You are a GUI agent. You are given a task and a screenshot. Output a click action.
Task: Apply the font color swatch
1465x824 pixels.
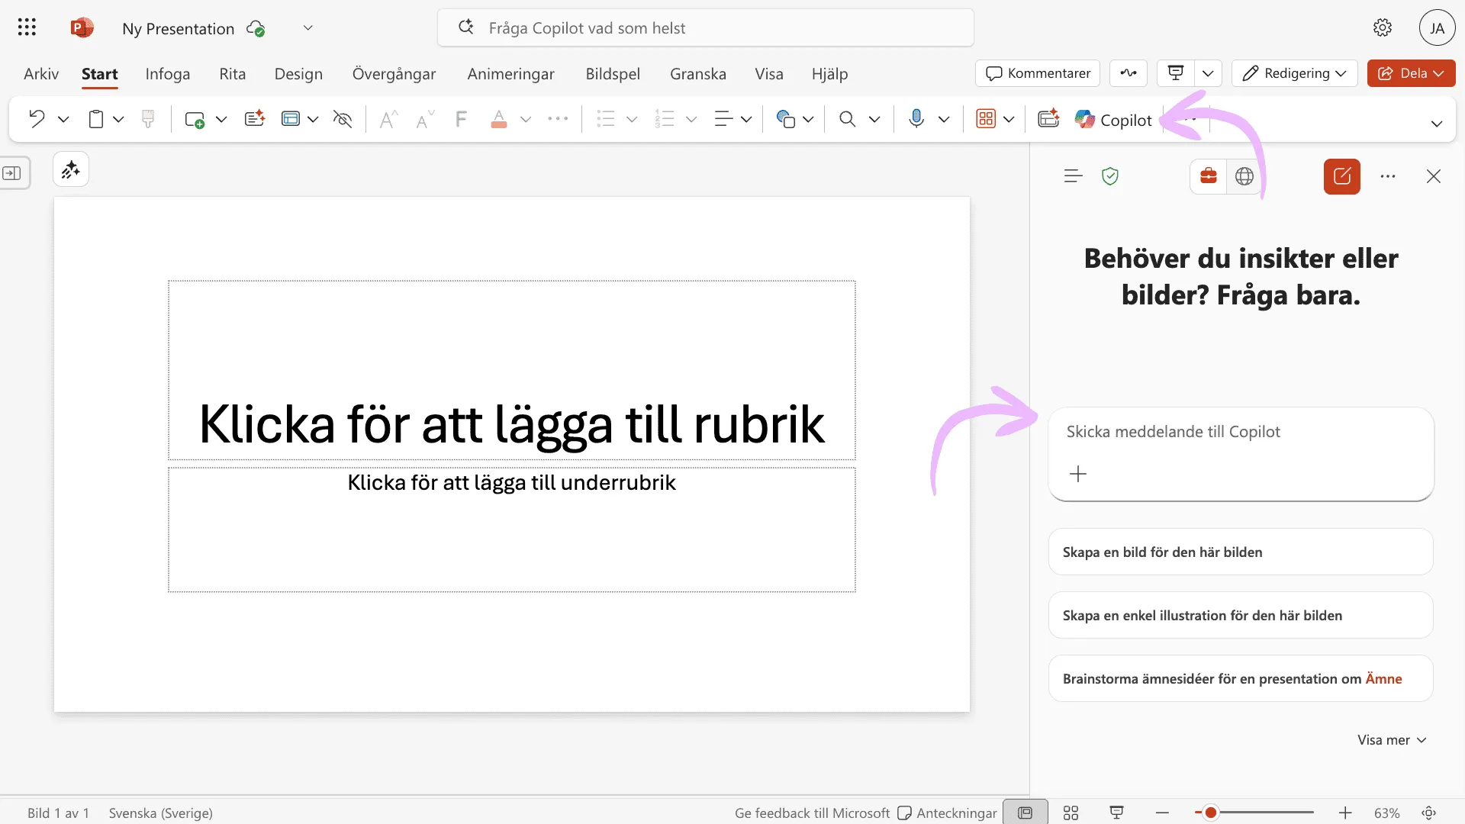[499, 119]
